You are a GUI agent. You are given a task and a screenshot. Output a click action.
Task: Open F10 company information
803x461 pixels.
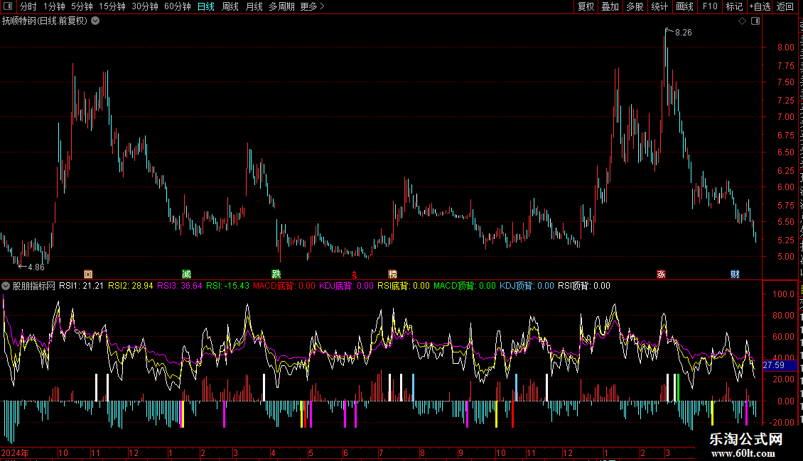pos(710,6)
